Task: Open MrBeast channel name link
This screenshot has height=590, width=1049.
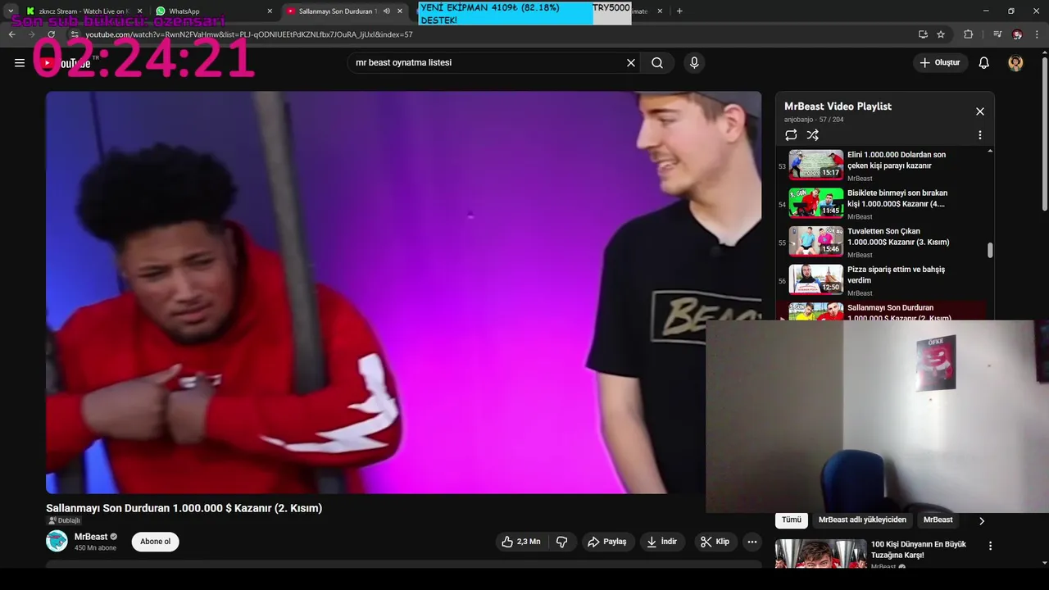Action: click(90, 537)
